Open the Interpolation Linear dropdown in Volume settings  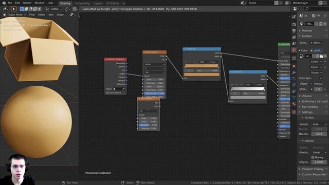pyautogui.click(x=319, y=153)
